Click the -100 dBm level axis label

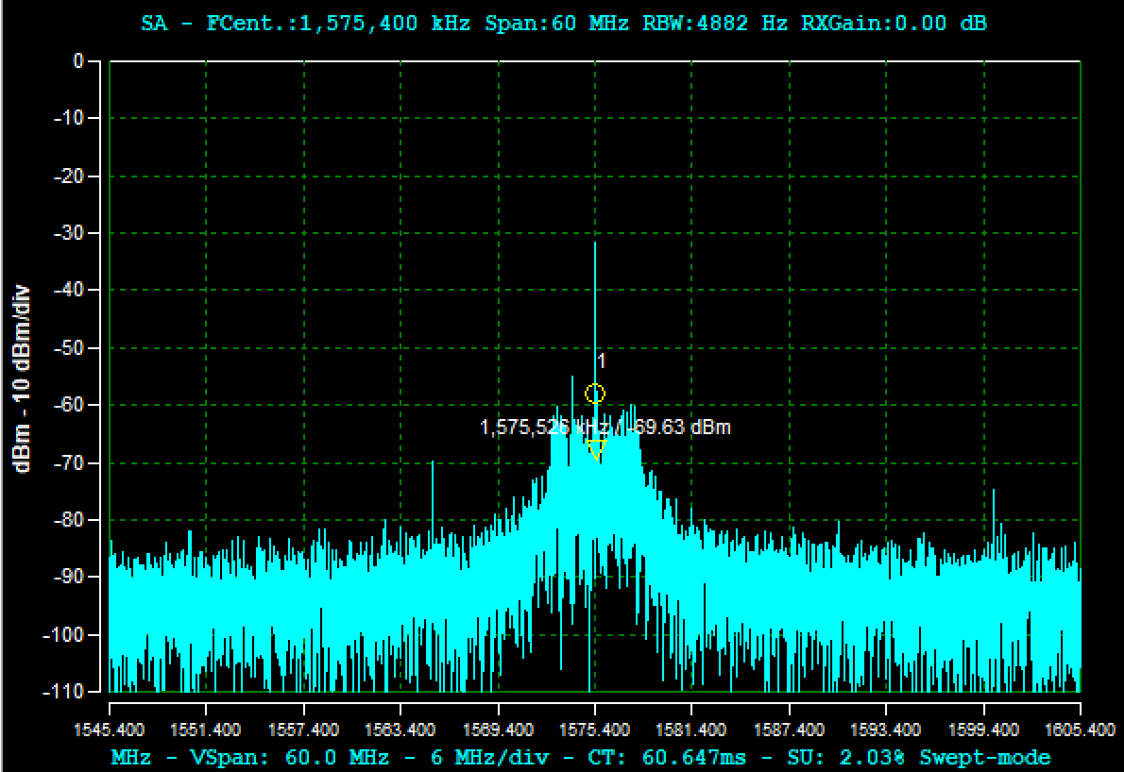tap(64, 634)
